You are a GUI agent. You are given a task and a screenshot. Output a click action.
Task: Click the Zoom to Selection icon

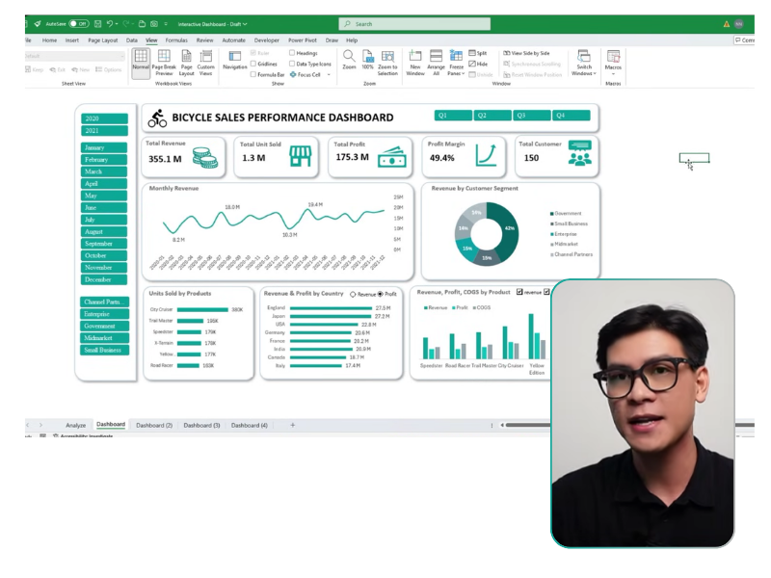tap(387, 57)
